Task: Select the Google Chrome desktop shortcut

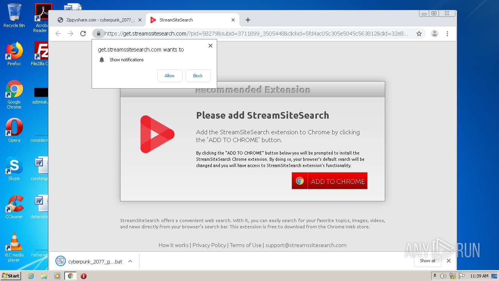Action: point(14,94)
